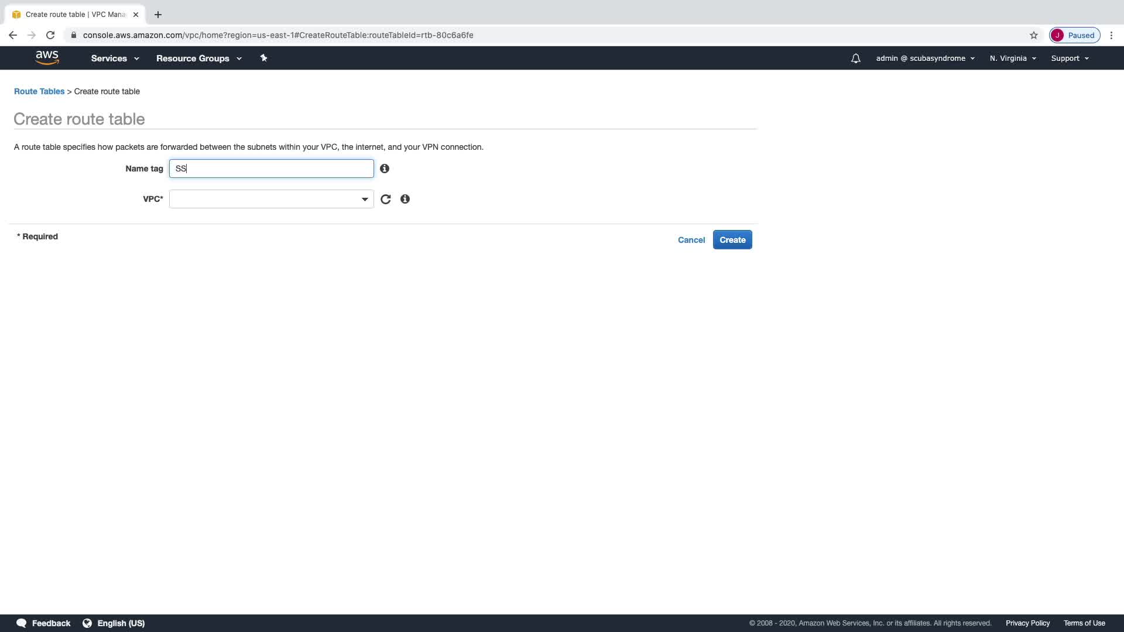Open the Services menu

[x=115, y=59]
